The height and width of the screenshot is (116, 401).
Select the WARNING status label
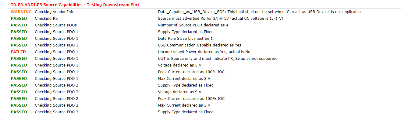[x=21, y=12]
